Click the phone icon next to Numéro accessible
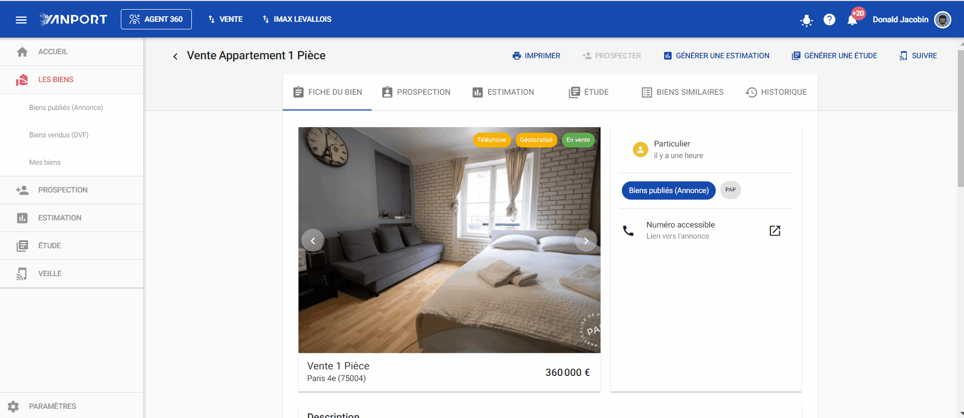The height and width of the screenshot is (418, 964). (x=628, y=231)
